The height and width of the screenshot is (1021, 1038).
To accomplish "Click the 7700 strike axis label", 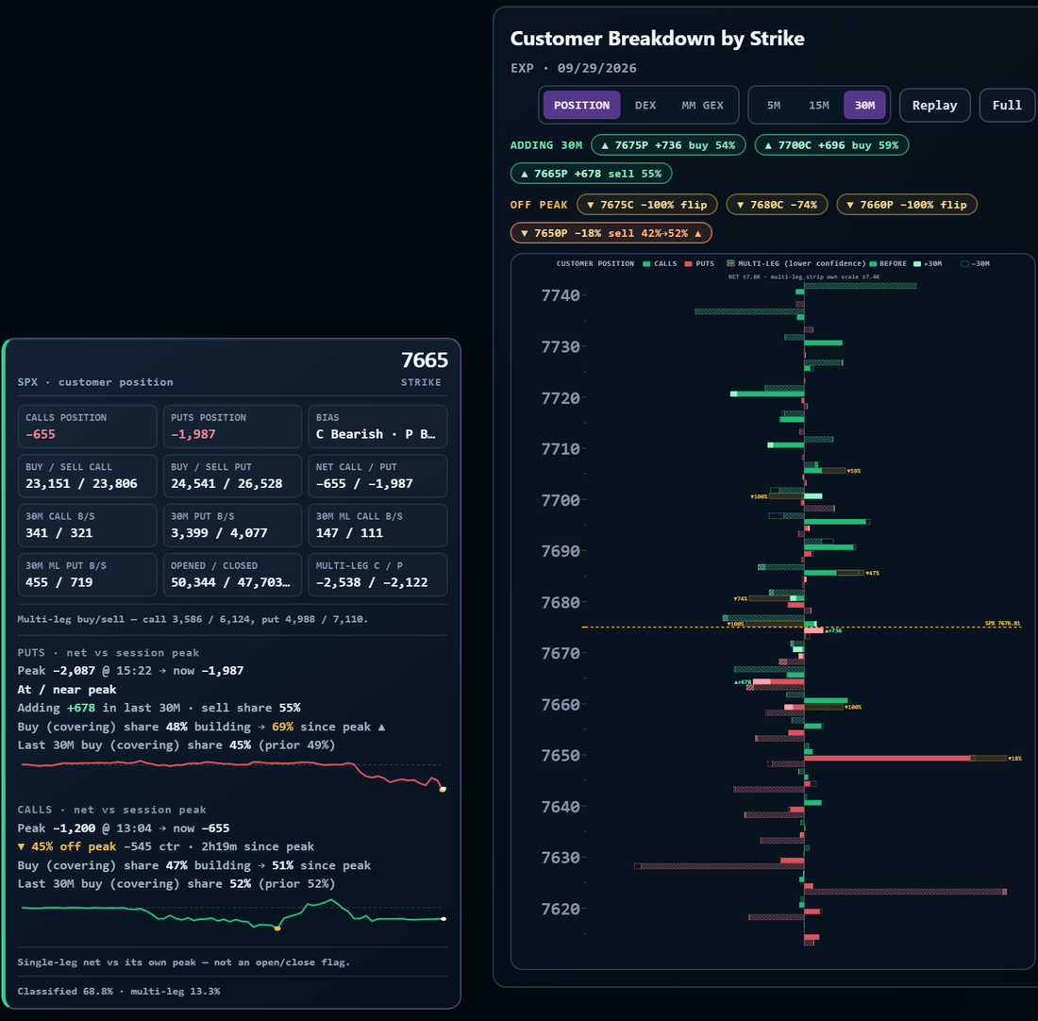I will point(560,500).
